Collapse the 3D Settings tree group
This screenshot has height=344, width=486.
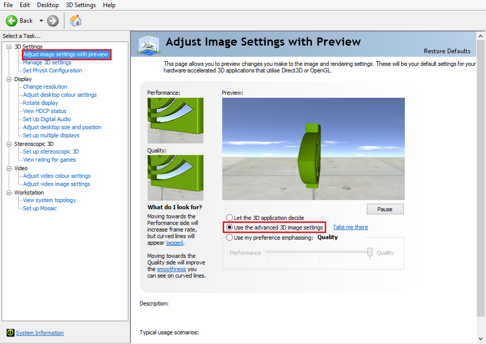coord(9,47)
